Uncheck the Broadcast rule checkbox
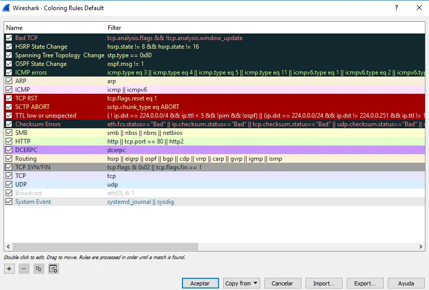This screenshot has width=429, height=290. [9, 193]
